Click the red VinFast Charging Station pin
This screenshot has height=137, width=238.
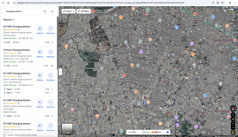pyautogui.click(x=93, y=11)
